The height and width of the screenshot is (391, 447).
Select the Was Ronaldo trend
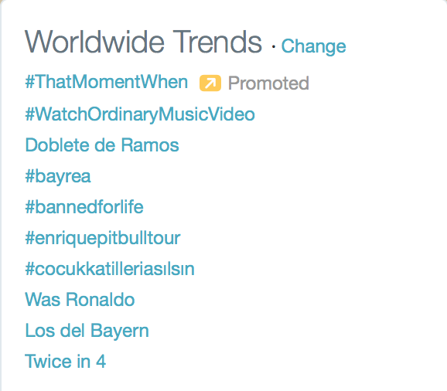80,300
